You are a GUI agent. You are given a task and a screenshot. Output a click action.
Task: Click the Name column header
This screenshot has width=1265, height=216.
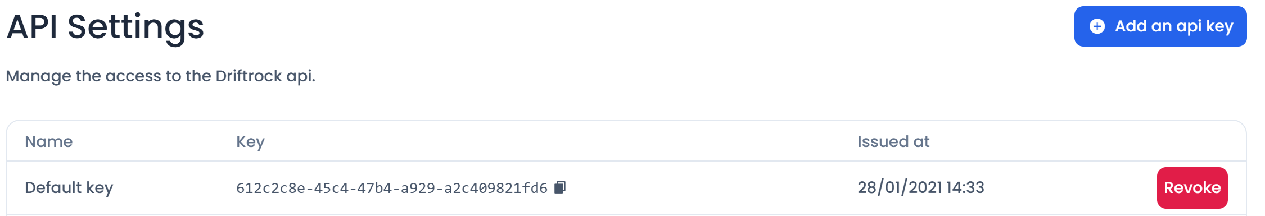[49, 141]
